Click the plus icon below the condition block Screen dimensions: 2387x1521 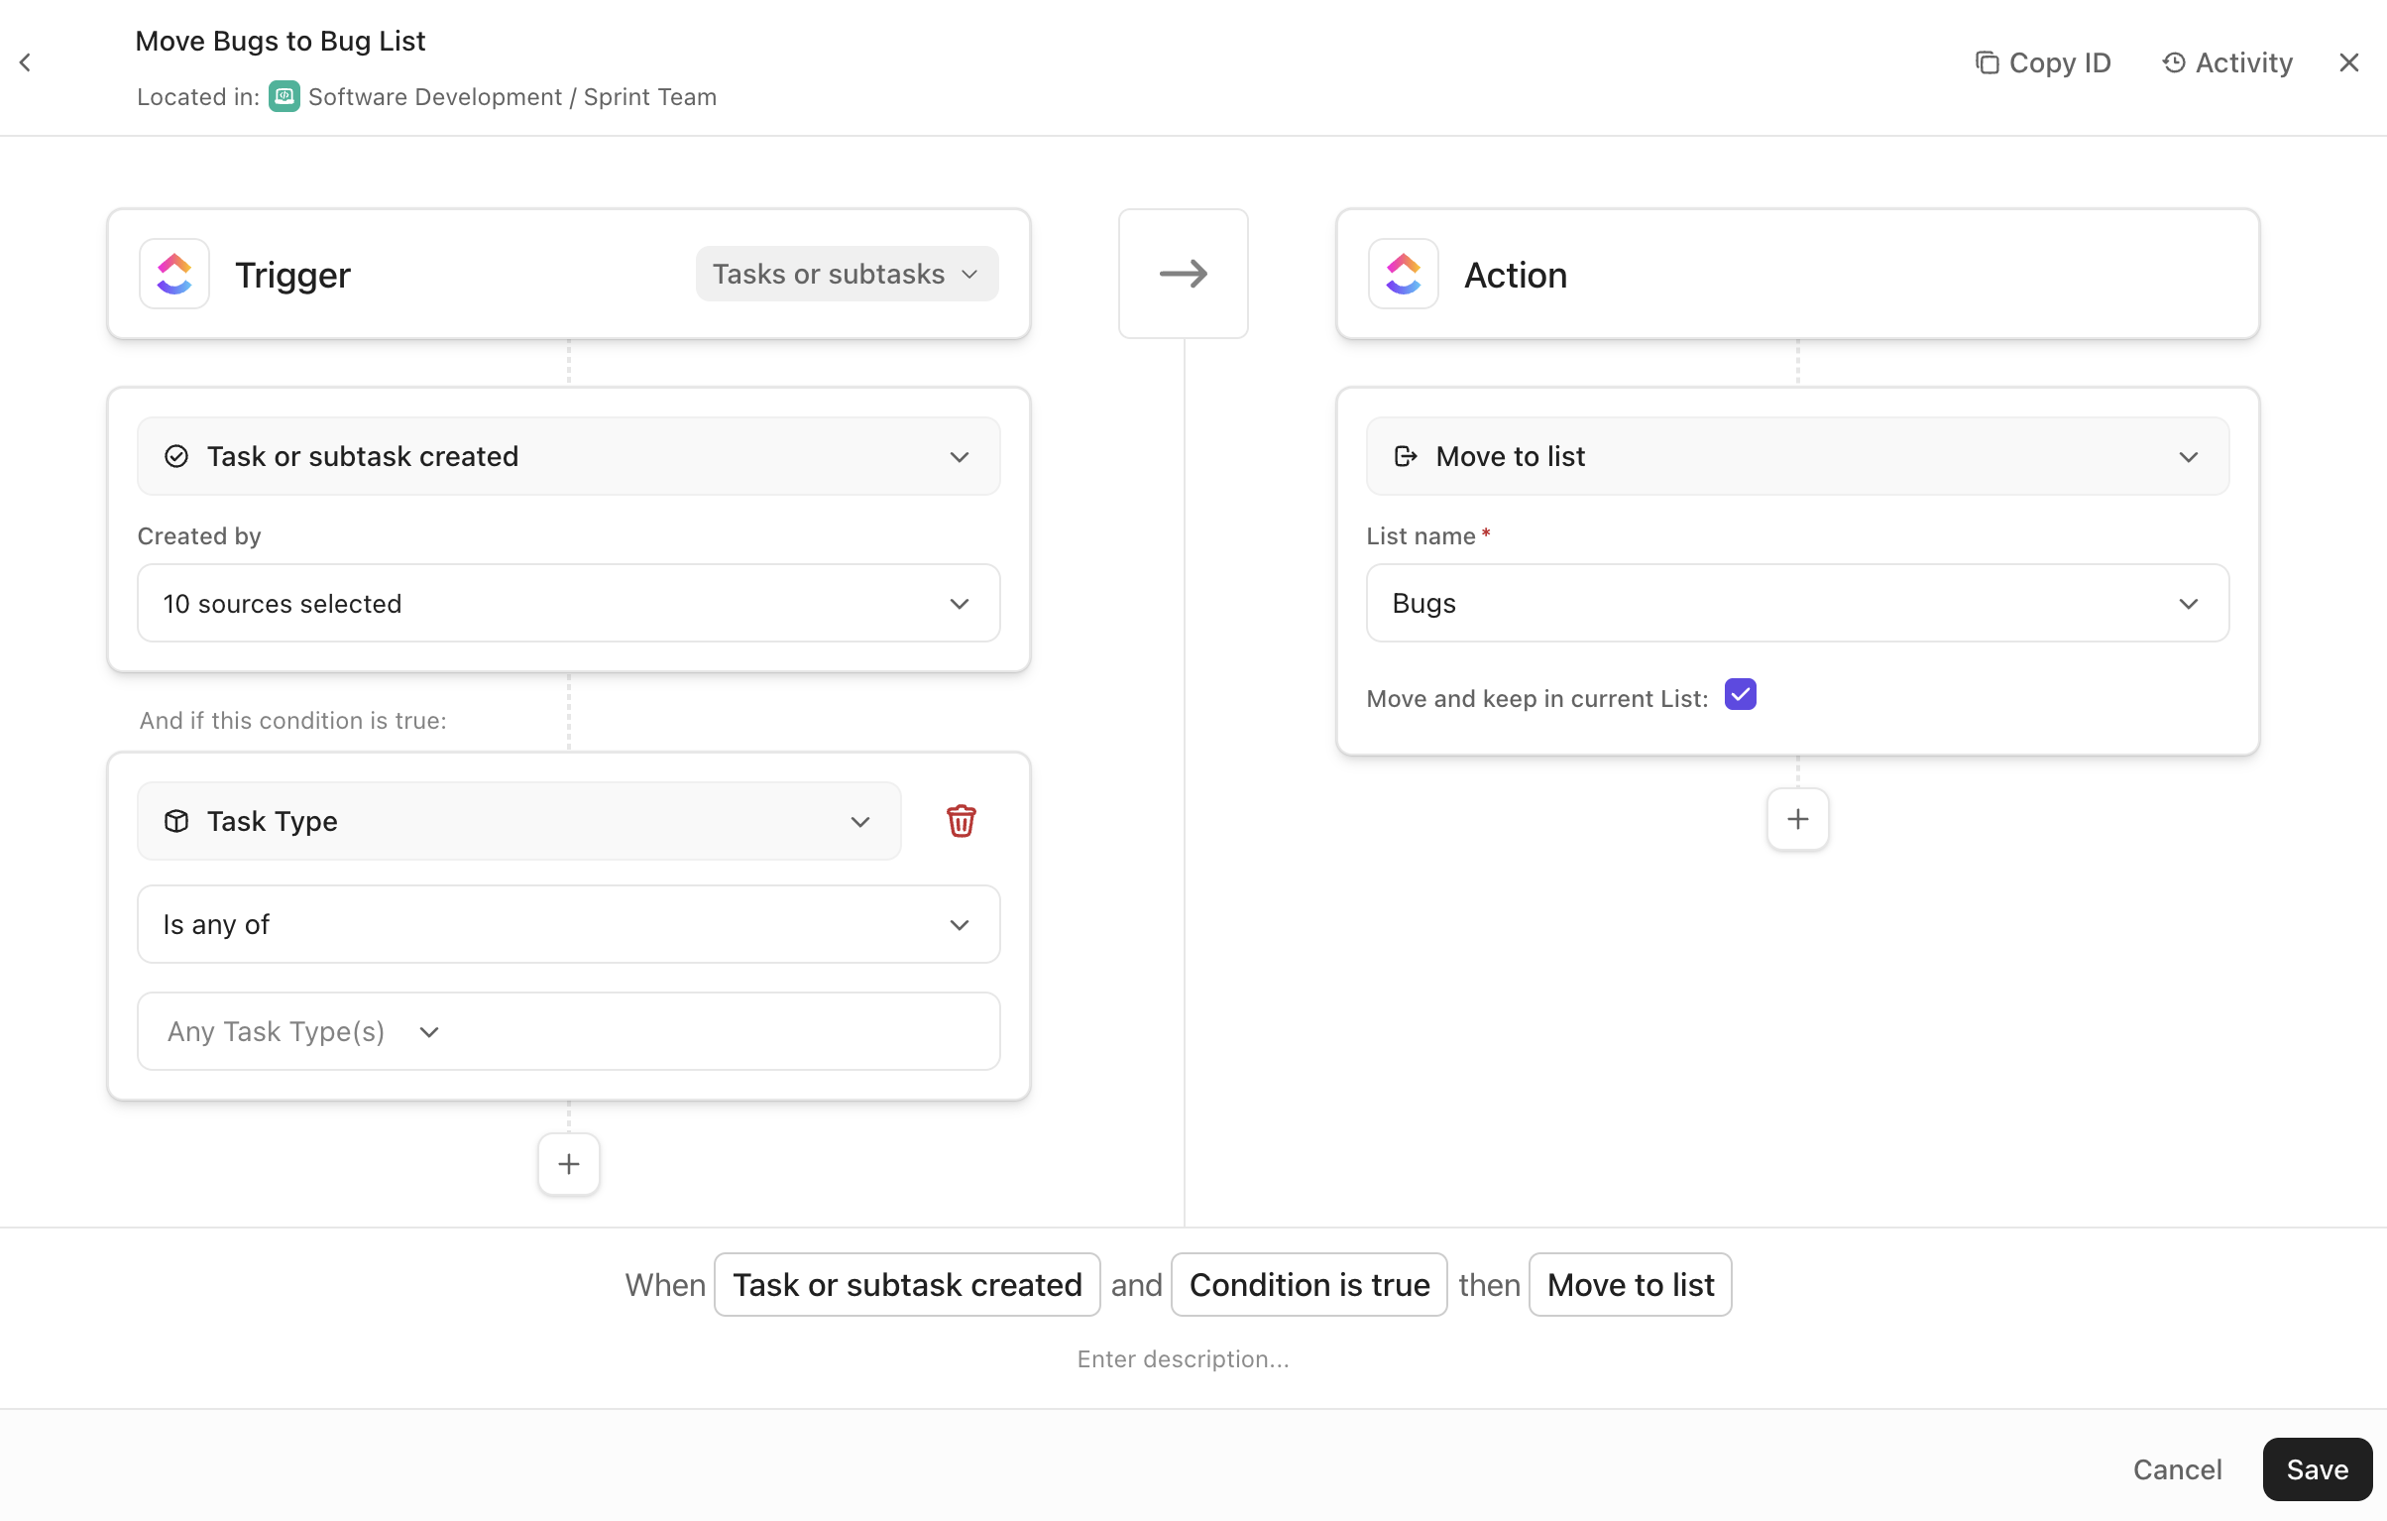pyautogui.click(x=568, y=1163)
